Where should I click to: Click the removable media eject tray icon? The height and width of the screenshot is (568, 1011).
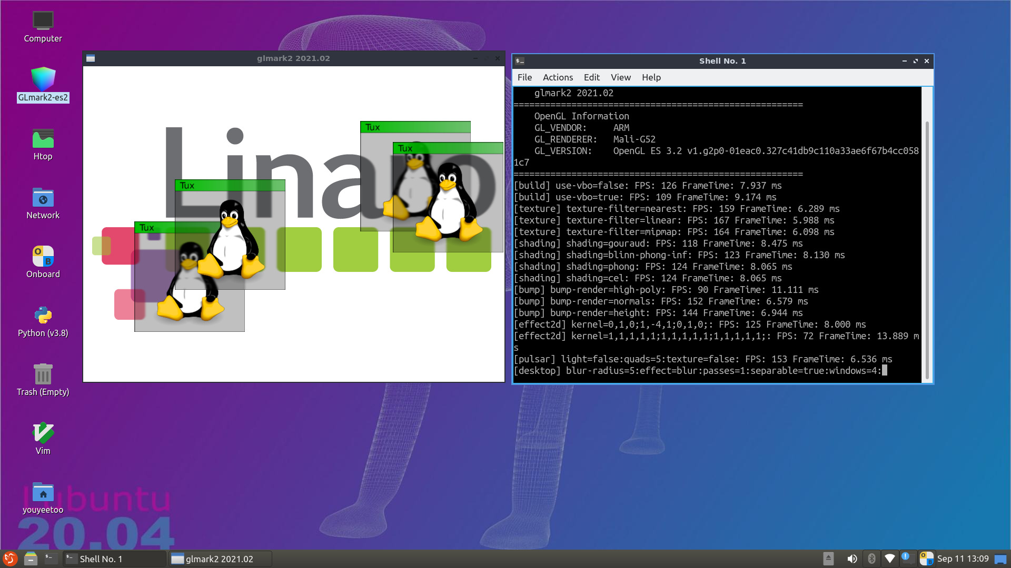click(828, 559)
